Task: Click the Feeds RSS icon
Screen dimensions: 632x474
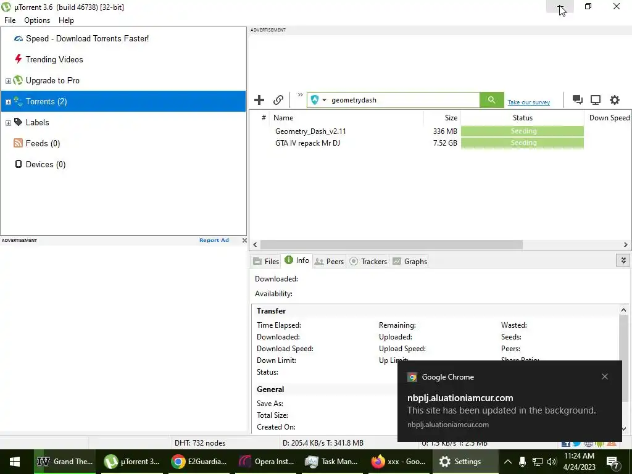Action: [x=18, y=143]
